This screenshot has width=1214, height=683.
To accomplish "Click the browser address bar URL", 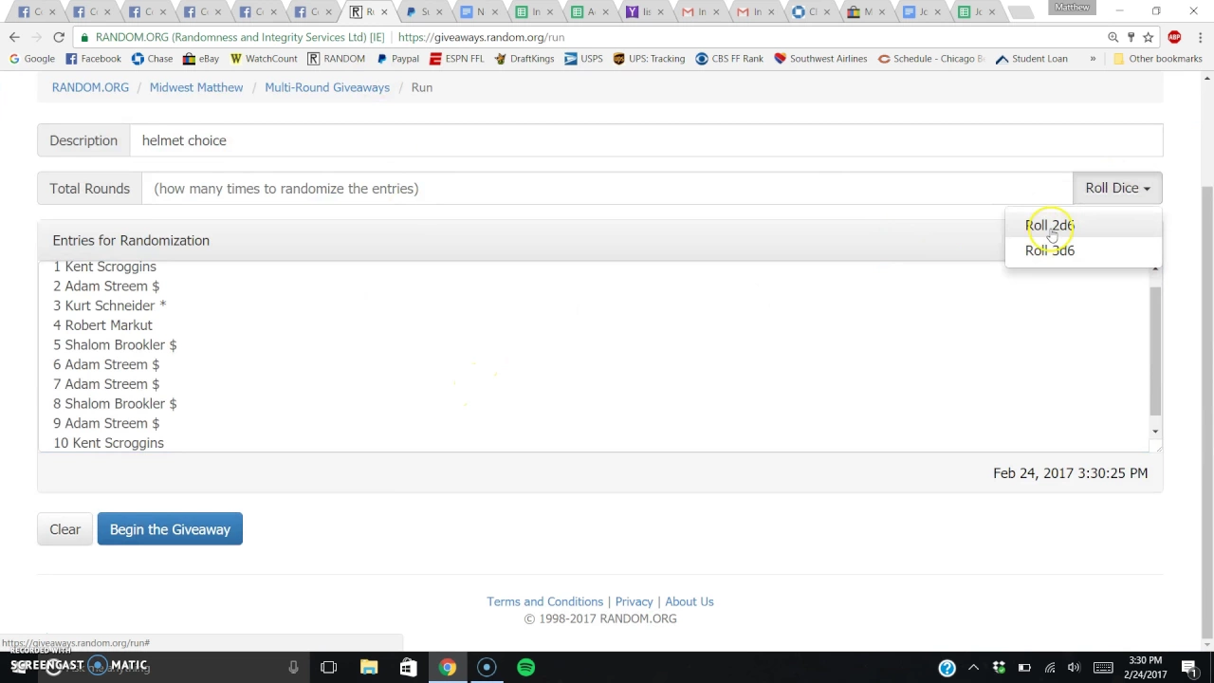I will 481,37.
